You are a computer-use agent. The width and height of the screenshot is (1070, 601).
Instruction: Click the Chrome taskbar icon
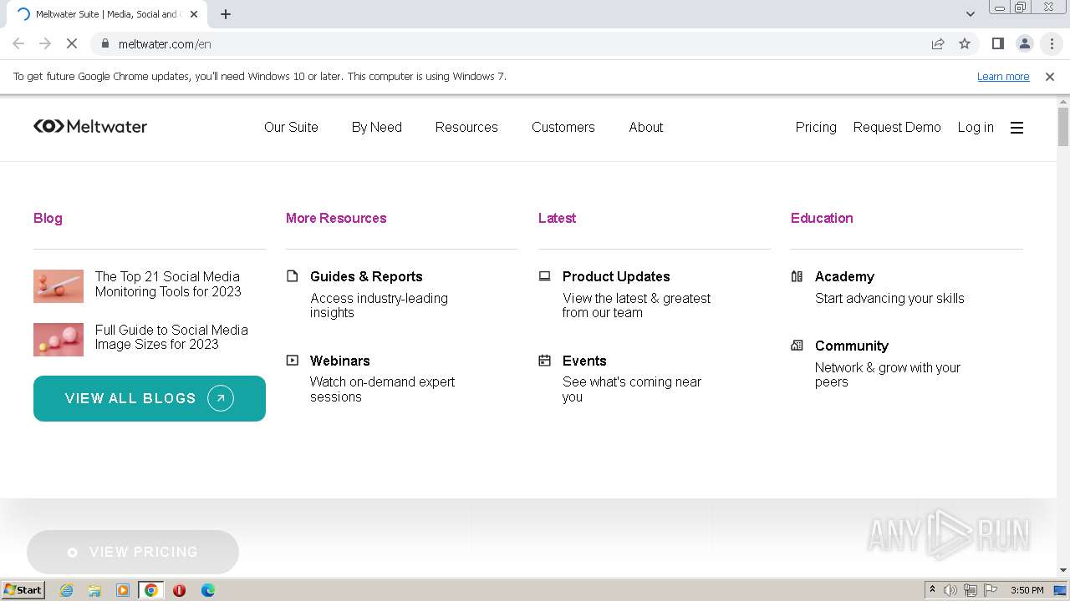pos(151,590)
